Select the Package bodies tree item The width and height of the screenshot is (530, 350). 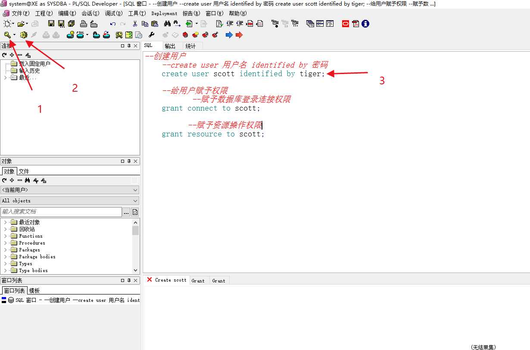(37, 257)
